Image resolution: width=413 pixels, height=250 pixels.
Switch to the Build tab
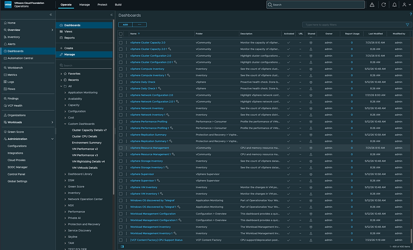118,5
